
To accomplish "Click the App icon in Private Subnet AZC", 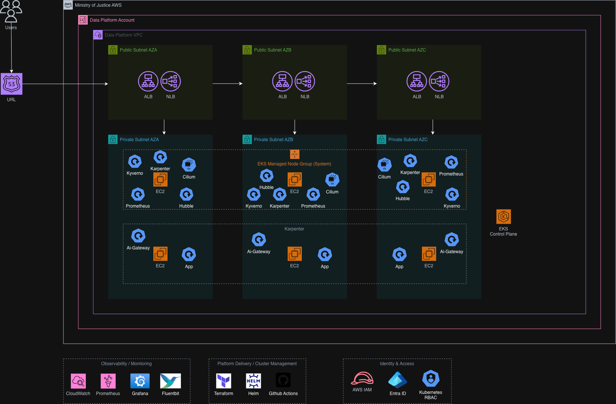I will [399, 255].
